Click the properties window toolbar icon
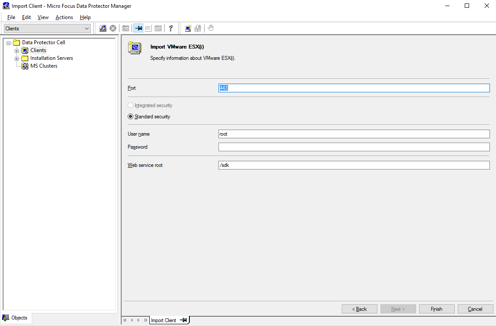496x326 pixels. [x=126, y=29]
